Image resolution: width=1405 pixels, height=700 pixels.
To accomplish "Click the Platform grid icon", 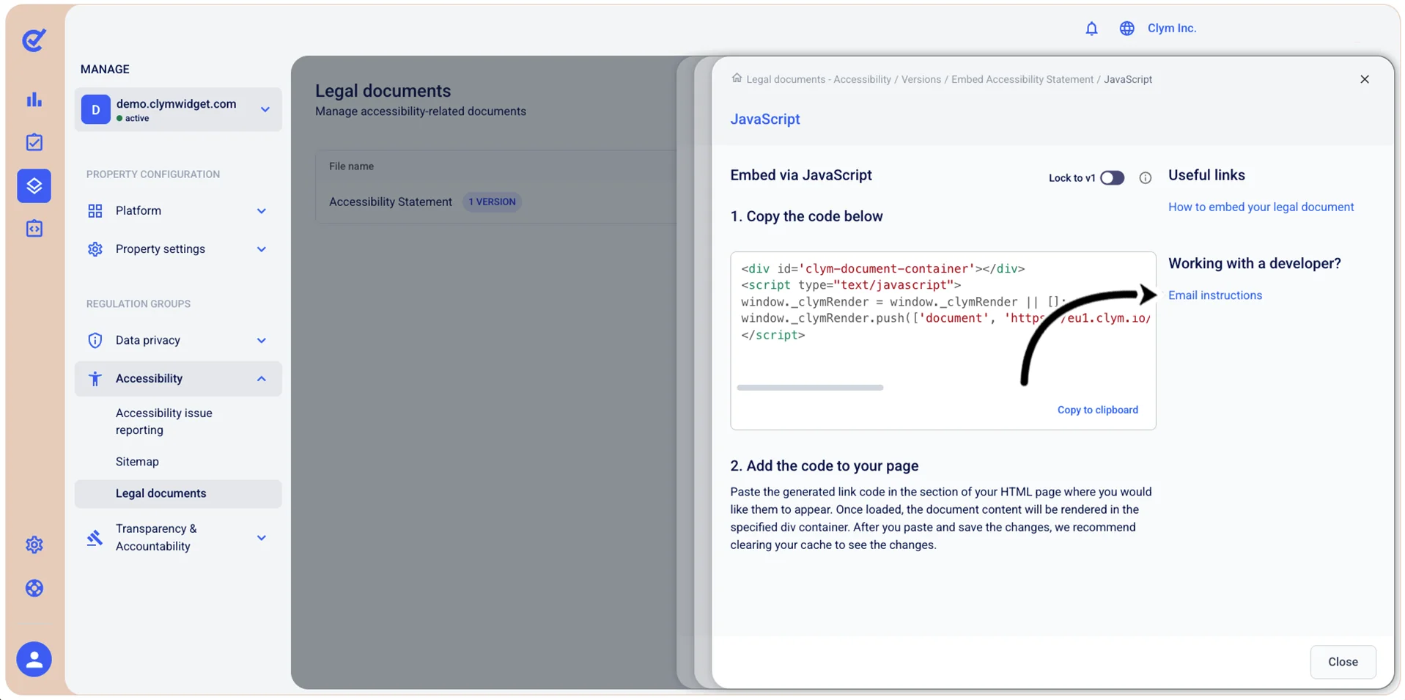I will tap(95, 211).
